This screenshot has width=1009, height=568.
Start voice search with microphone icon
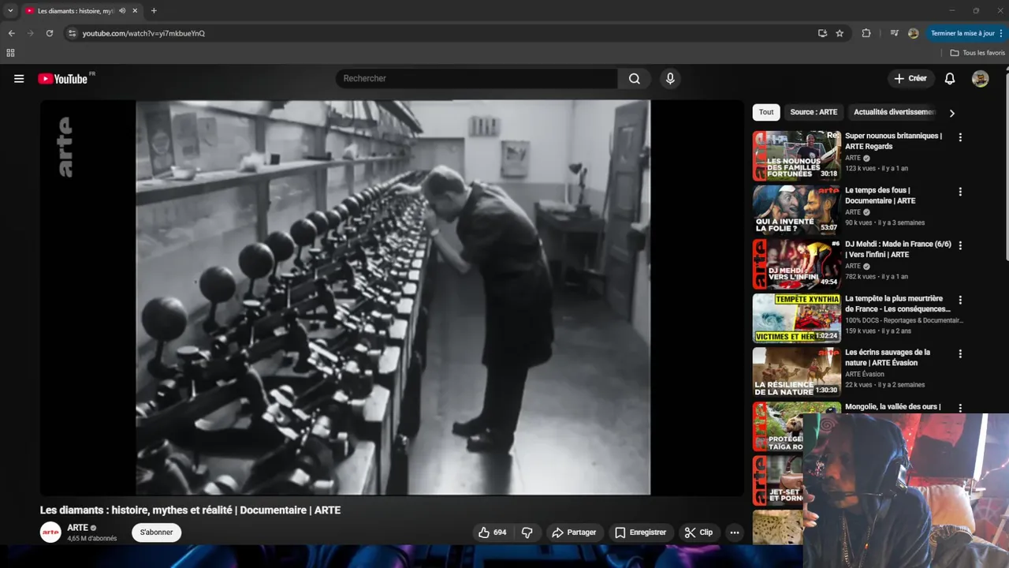pyautogui.click(x=670, y=79)
